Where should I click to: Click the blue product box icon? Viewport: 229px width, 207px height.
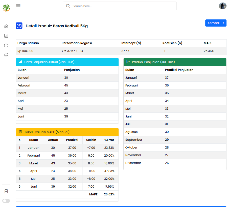pos(19,26)
